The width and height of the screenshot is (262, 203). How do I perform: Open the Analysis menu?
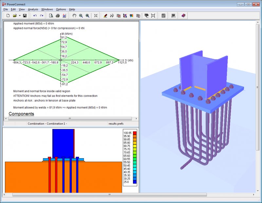[x=33, y=9]
